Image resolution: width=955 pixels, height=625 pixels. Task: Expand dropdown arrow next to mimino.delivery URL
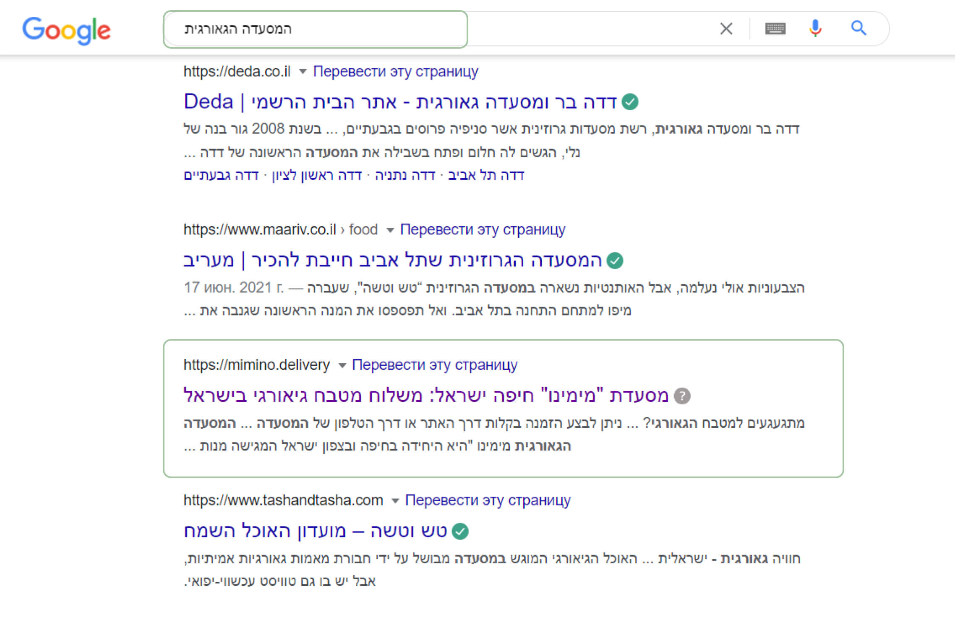pos(342,365)
